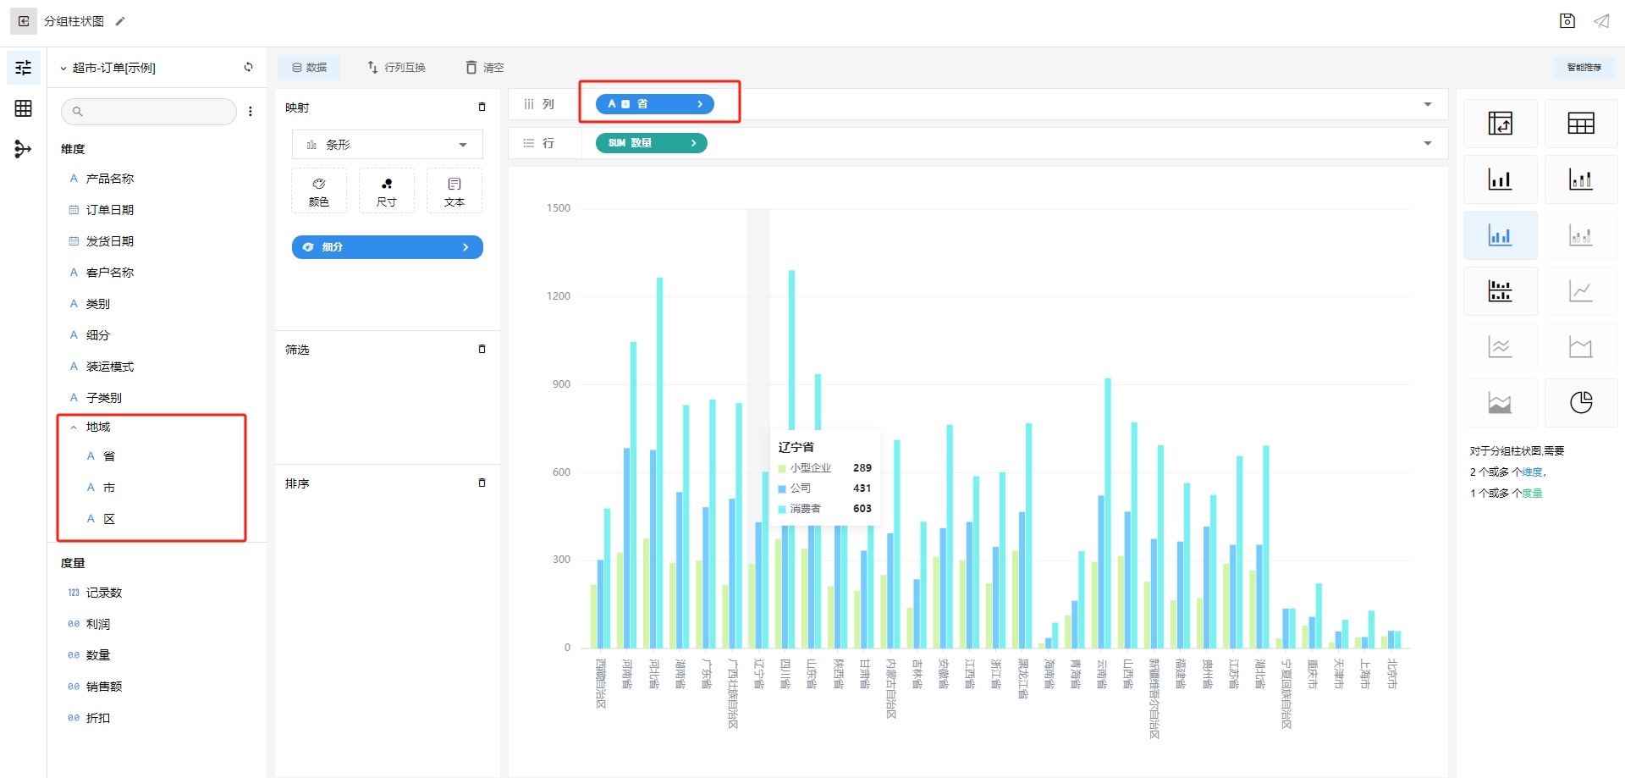Image resolution: width=1625 pixels, height=778 pixels.
Task: Expand the 行 shelf dropdown arrow
Action: click(x=1428, y=143)
